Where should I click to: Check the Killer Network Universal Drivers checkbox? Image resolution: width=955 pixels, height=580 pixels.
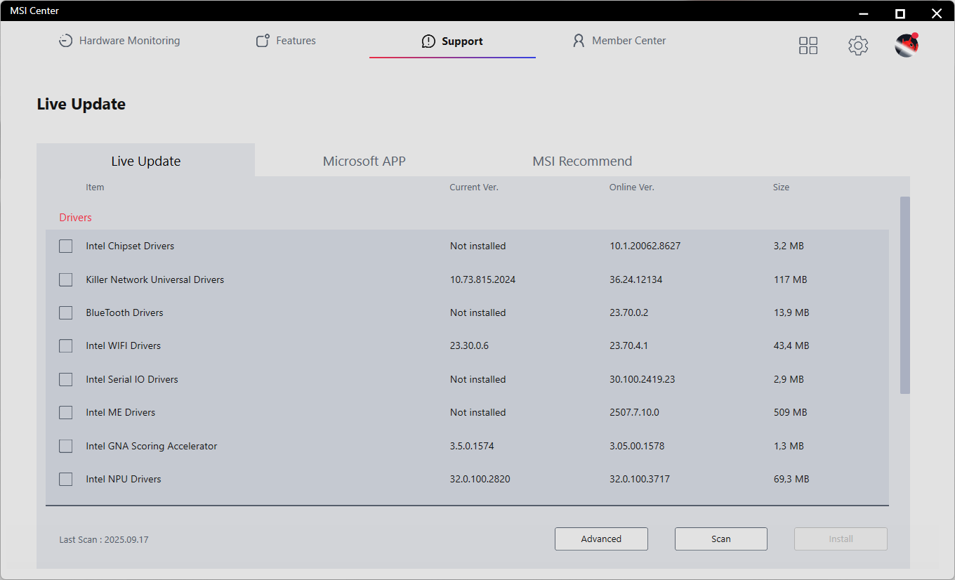tap(65, 279)
